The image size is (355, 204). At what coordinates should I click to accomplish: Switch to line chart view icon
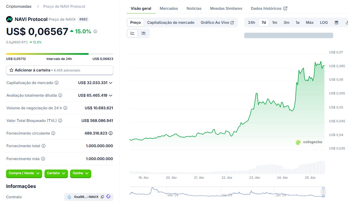(x=133, y=33)
